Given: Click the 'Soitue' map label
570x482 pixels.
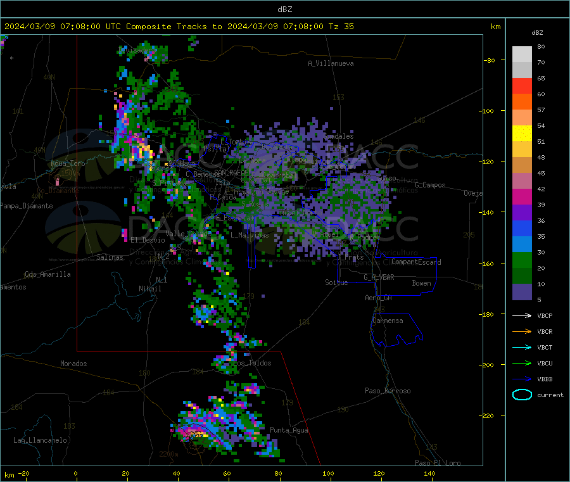Looking at the screenshot, I should tap(336, 282).
